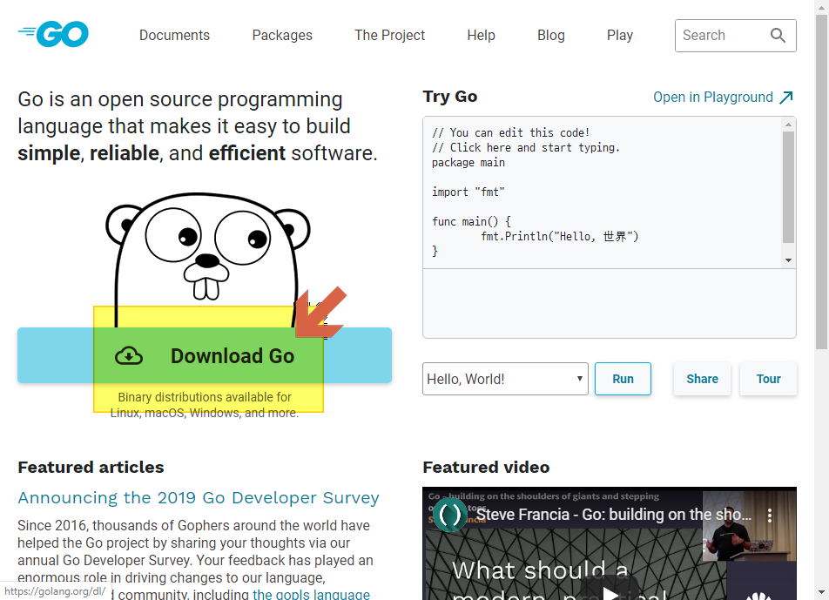Expand the Hello, World! example dropdown

click(505, 379)
